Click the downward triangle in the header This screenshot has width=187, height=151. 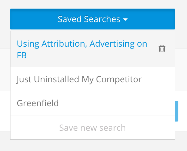[x=125, y=20]
